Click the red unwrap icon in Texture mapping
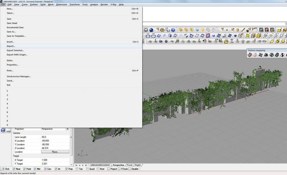This screenshot has width=287, height=175. (250, 55)
